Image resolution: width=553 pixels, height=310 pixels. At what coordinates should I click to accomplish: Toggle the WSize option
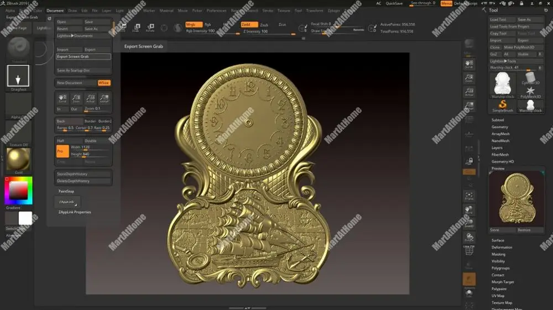[x=104, y=83]
